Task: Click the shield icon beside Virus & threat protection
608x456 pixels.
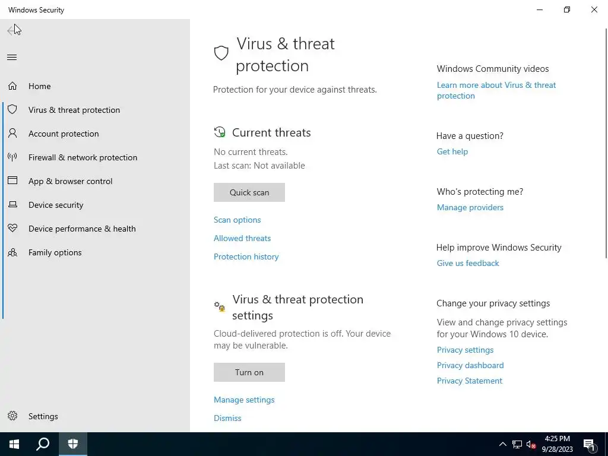Action: click(x=12, y=109)
